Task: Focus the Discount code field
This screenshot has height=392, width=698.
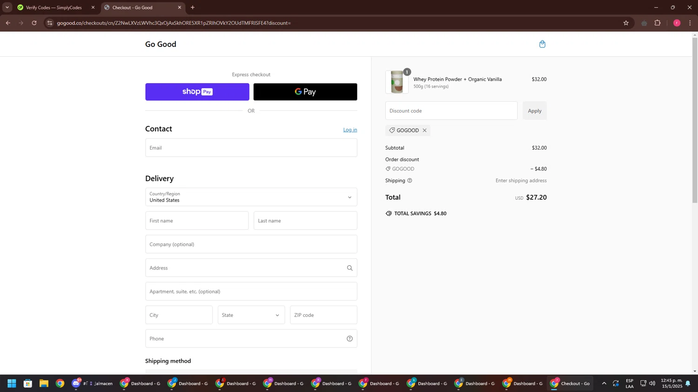Action: [x=451, y=111]
